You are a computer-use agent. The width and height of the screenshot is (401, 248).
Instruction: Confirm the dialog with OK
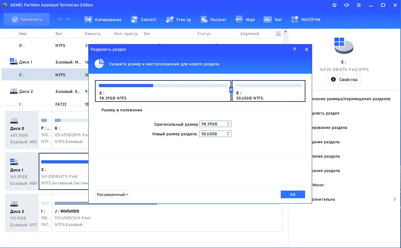coord(293,194)
